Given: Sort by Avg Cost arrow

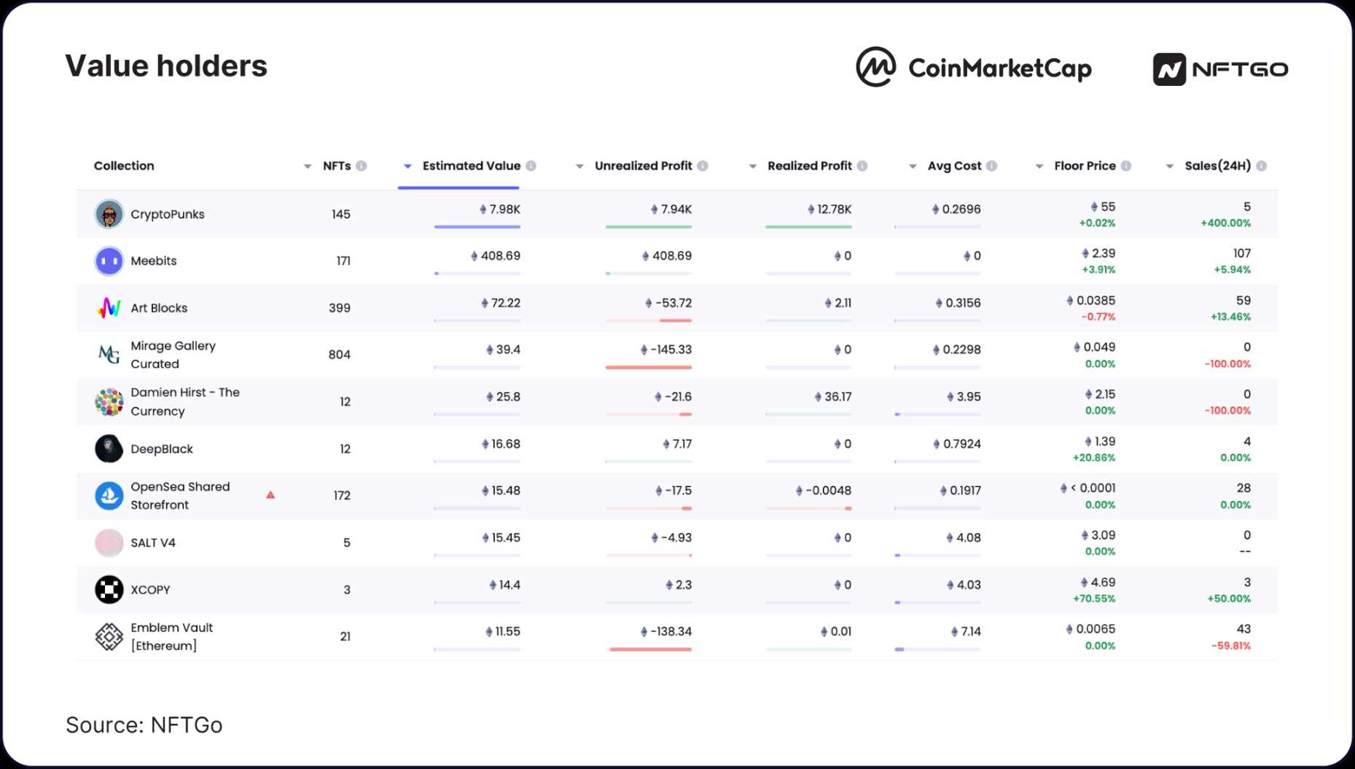Looking at the screenshot, I should tap(913, 167).
